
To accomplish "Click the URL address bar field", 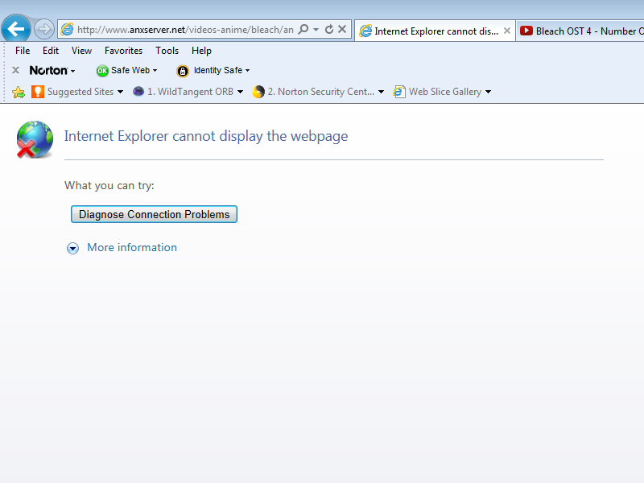I will [x=185, y=30].
